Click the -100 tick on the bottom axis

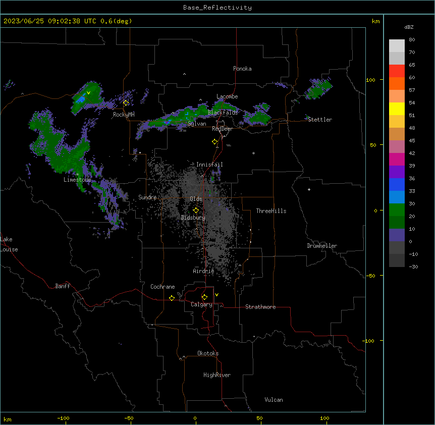(63, 418)
